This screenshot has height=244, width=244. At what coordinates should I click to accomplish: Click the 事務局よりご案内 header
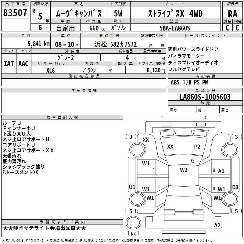62,222
